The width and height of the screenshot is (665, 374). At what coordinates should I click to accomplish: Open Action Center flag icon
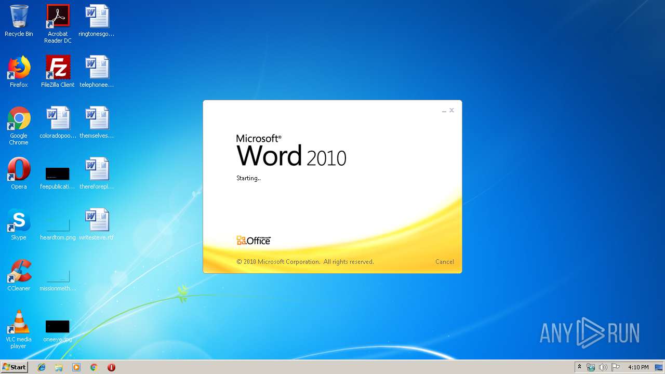[x=616, y=367]
